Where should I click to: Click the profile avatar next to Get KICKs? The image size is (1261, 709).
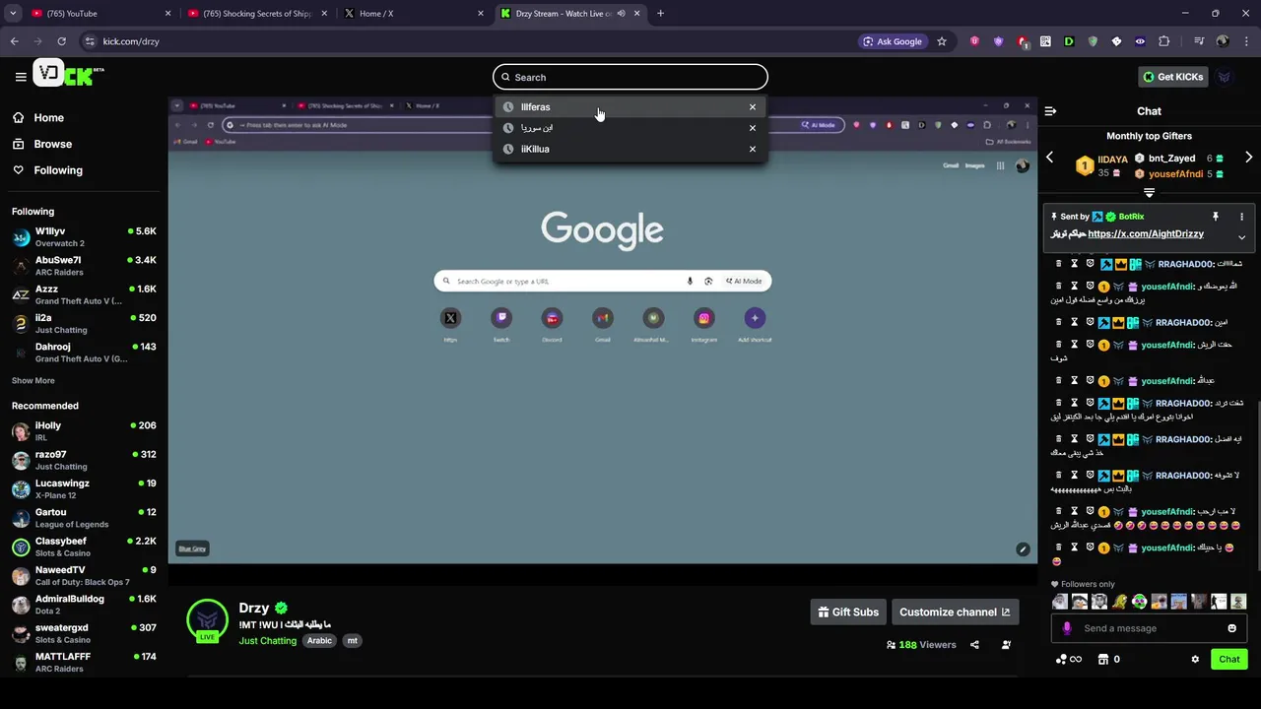tap(1225, 77)
